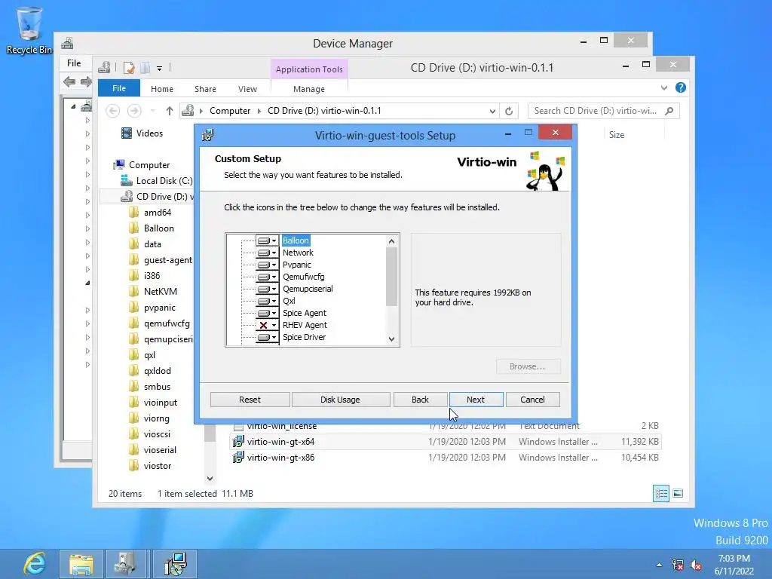Select the virtio-win-gt-x86 installer file
This screenshot has width=772, height=579.
446,458
